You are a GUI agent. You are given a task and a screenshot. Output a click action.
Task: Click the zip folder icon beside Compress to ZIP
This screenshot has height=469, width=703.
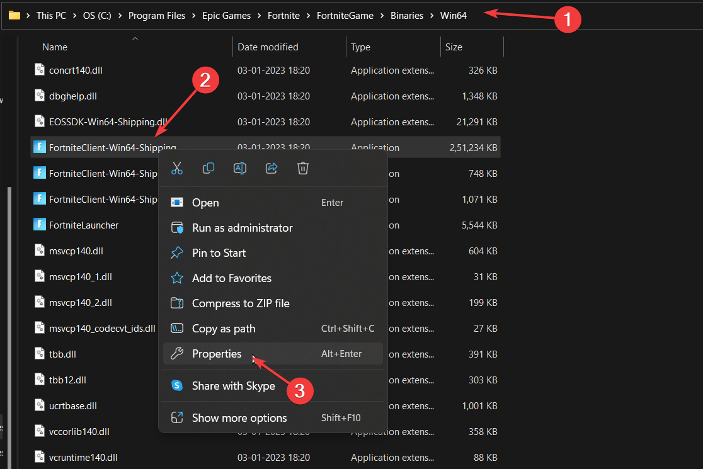[177, 303]
